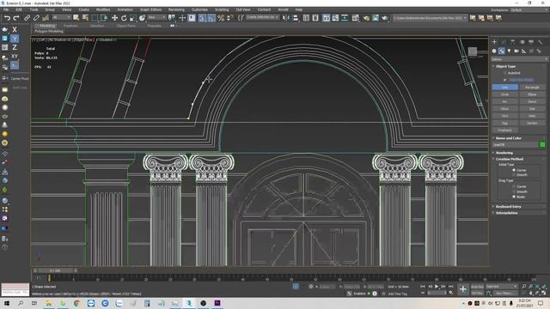Expand the Rendering rollout
This screenshot has width=550, height=309.
pyautogui.click(x=504, y=153)
